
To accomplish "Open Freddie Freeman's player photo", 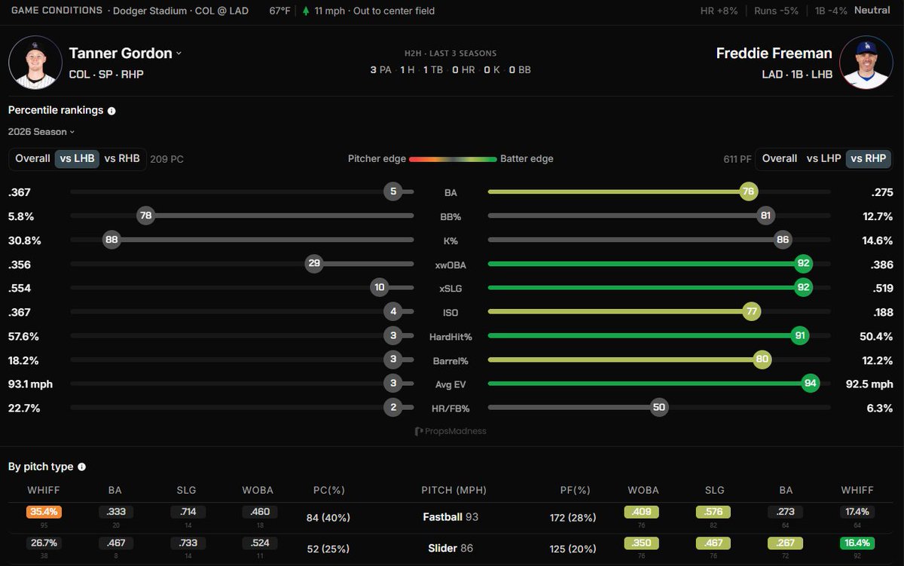I will [866, 62].
